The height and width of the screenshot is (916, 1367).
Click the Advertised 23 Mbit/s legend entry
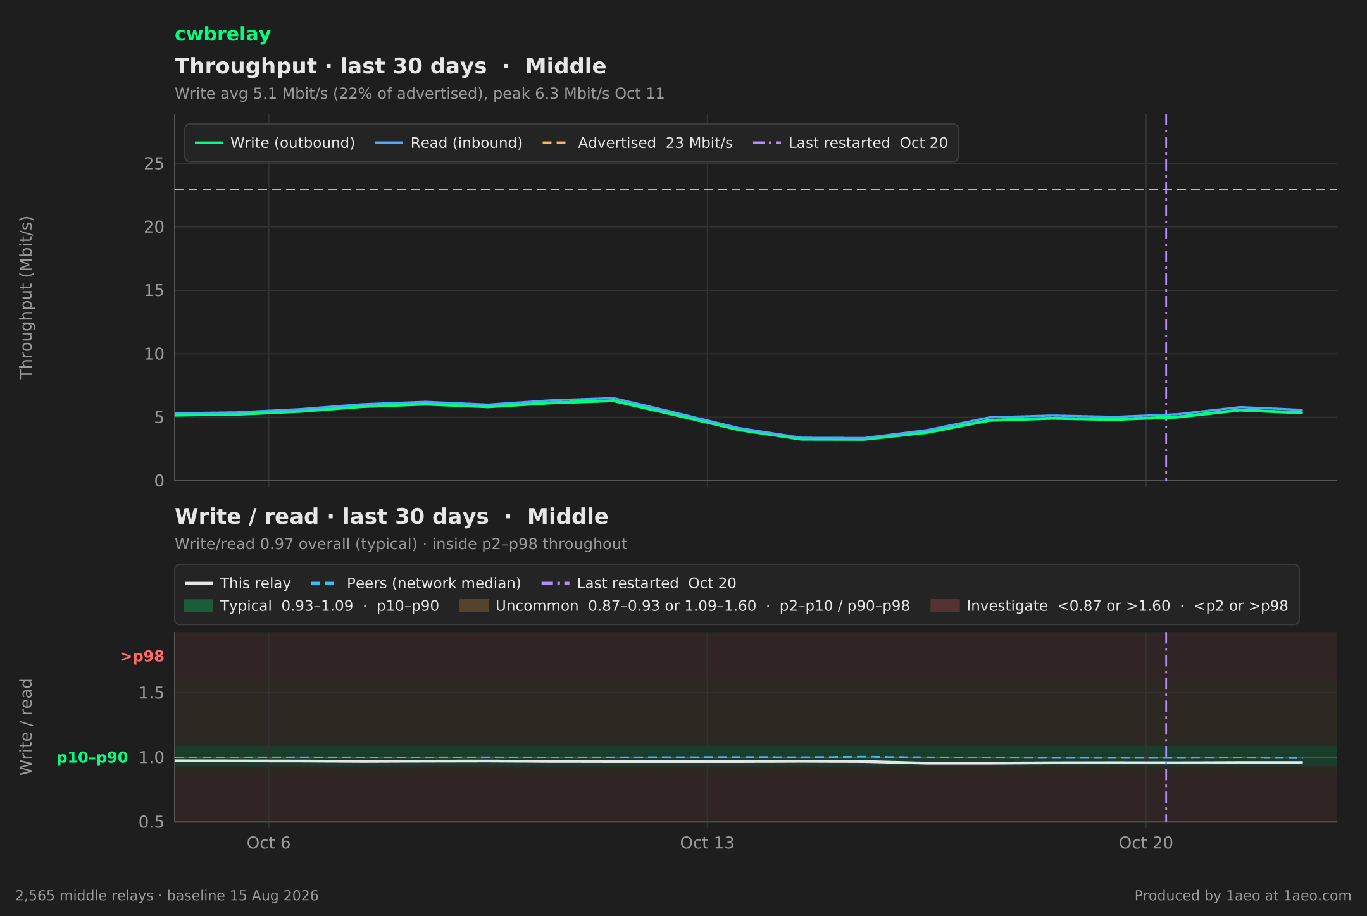pos(637,143)
